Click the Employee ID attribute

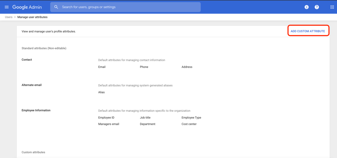point(106,118)
